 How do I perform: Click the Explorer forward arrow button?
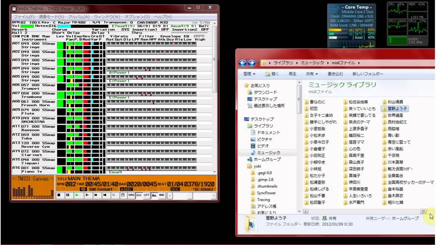[x=251, y=63]
